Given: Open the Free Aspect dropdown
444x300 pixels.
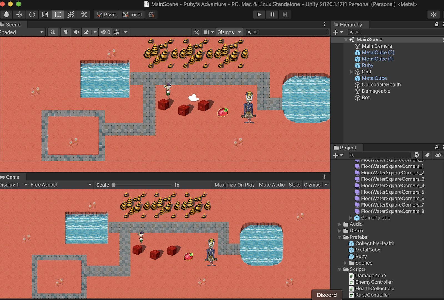Looking at the screenshot, I should tap(61, 185).
